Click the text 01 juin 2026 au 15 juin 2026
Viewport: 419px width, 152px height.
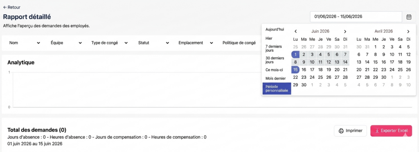(x=35, y=144)
